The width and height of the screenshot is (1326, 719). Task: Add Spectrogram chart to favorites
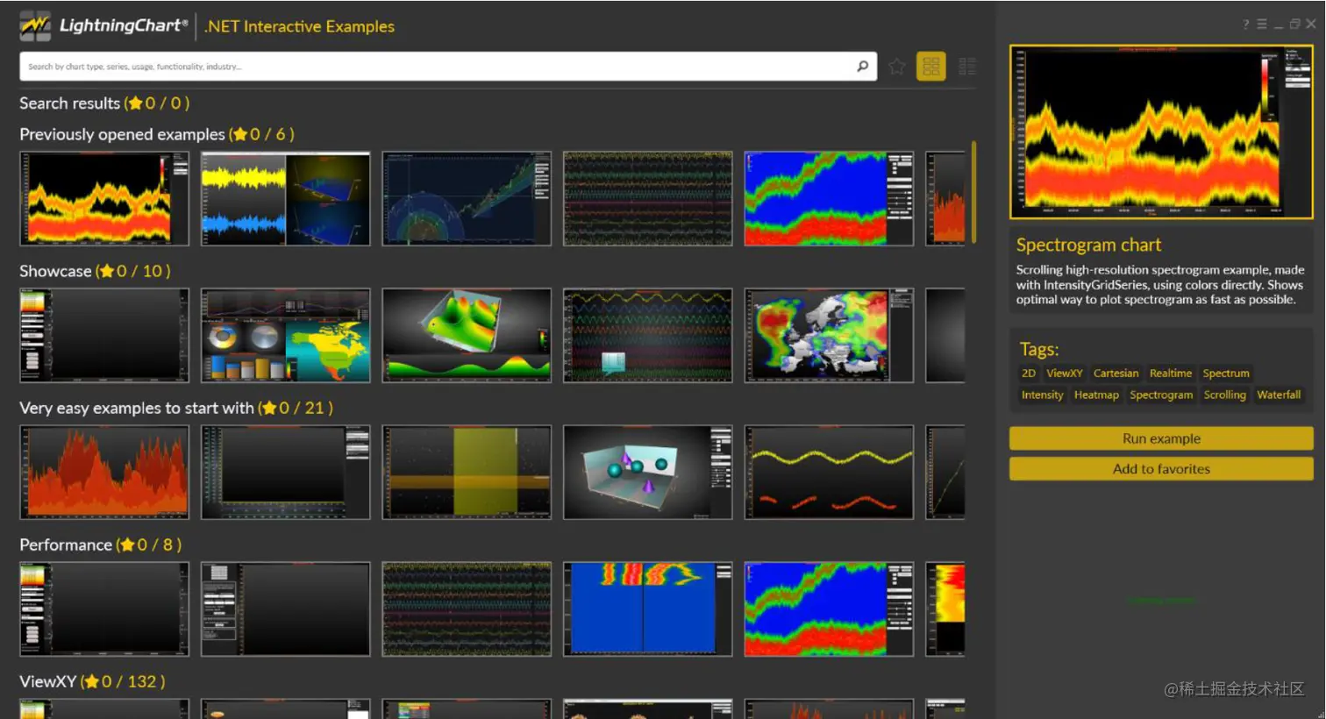tap(1161, 469)
